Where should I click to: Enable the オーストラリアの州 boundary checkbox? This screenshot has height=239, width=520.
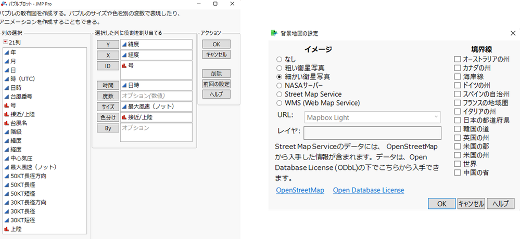[458, 59]
